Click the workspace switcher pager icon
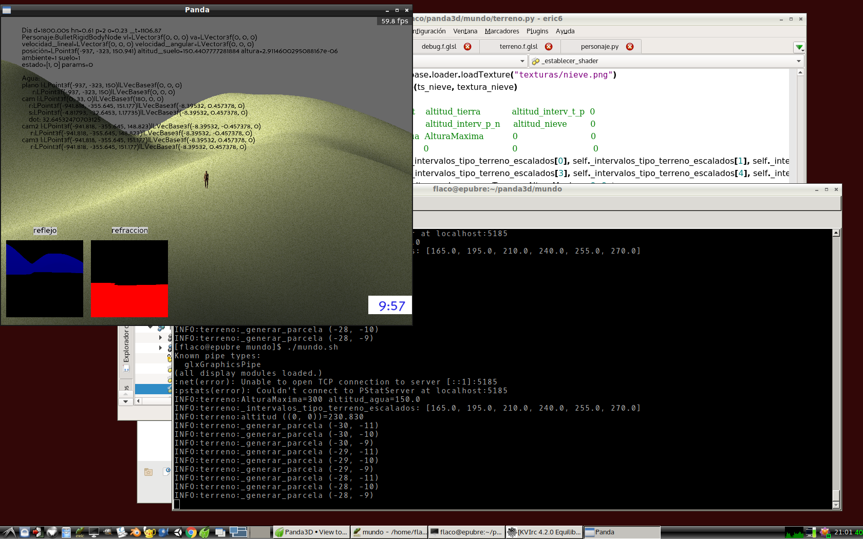863x539 pixels. (x=238, y=532)
